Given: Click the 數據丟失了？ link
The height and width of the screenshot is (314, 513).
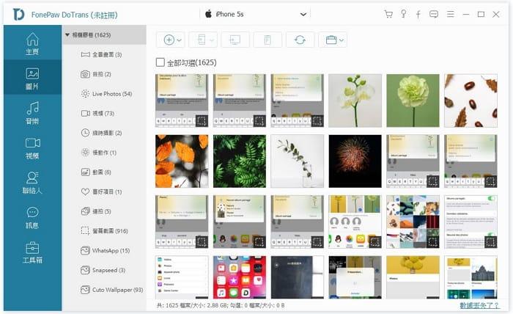Looking at the screenshot, I should (x=479, y=305).
